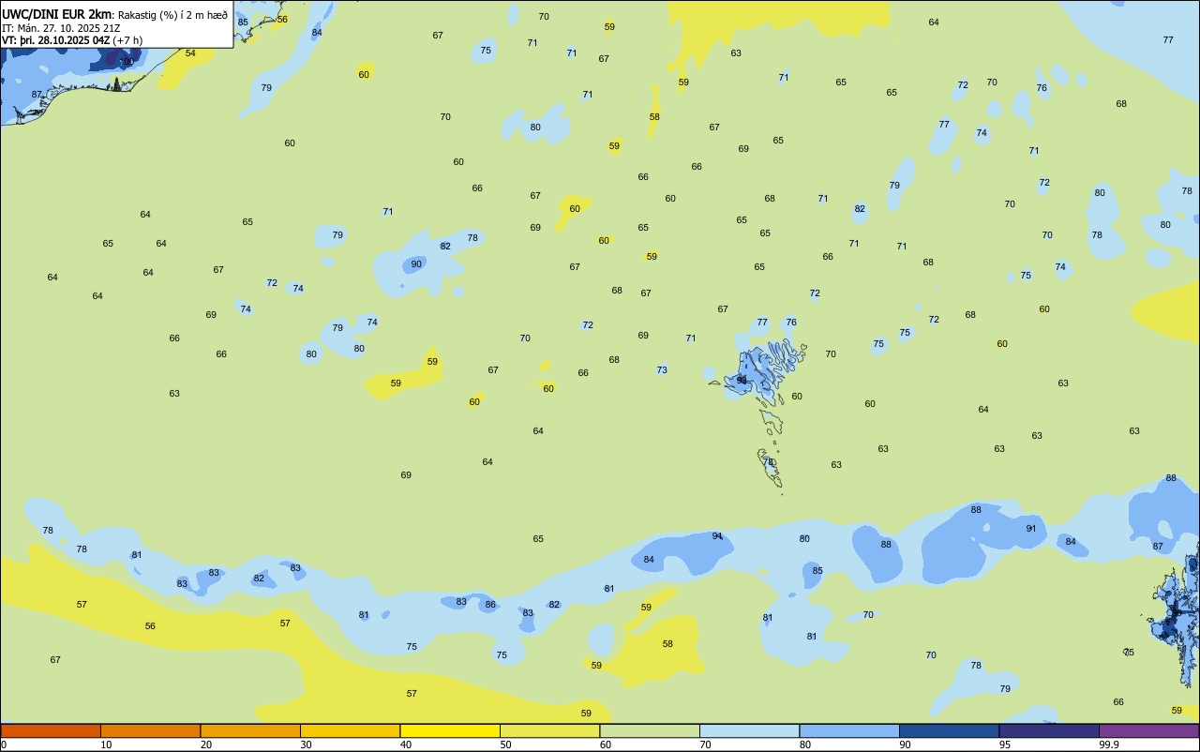Click the '40' legend tick label
The height and width of the screenshot is (752, 1200).
click(406, 744)
